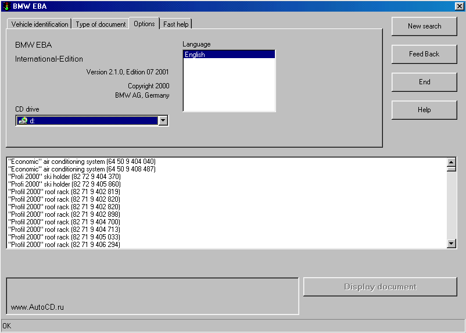Select the Options tab
466x333 pixels.
(x=144, y=23)
